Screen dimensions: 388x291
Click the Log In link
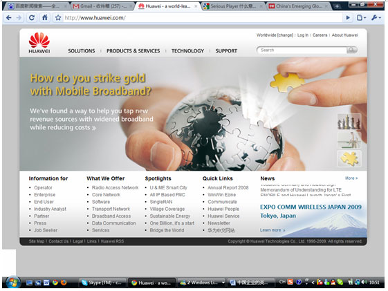click(303, 35)
